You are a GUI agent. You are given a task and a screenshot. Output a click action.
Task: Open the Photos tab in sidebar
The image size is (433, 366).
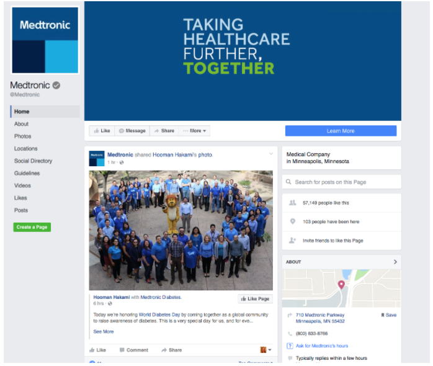pos(23,136)
